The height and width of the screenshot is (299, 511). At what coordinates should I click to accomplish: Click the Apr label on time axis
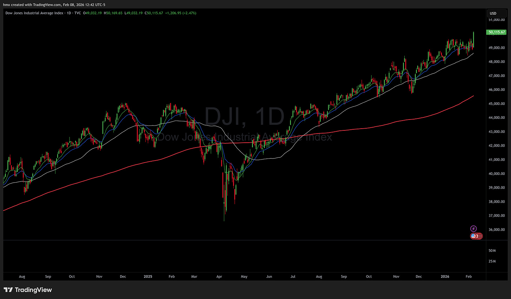[219, 277]
